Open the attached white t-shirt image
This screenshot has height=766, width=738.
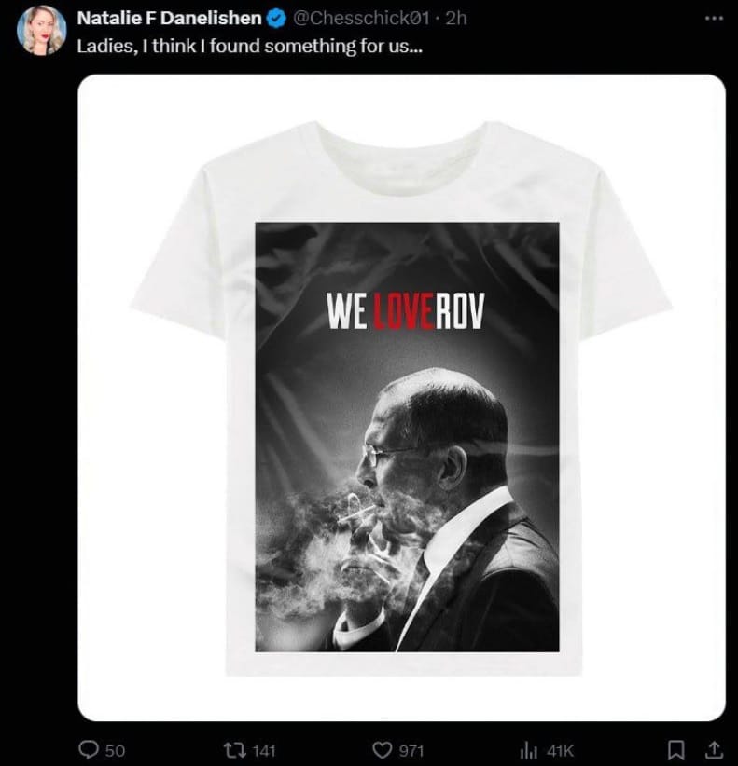[401, 398]
